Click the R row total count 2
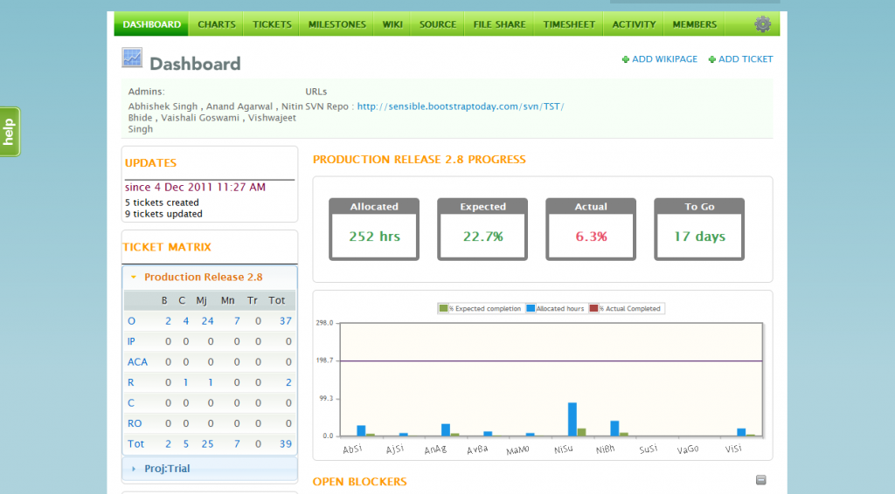 pos(288,382)
